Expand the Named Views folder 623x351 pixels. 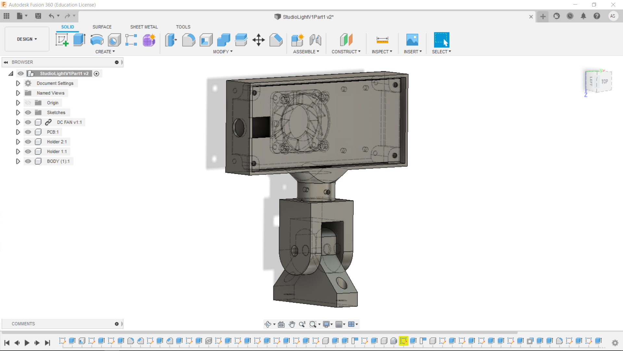(x=18, y=93)
